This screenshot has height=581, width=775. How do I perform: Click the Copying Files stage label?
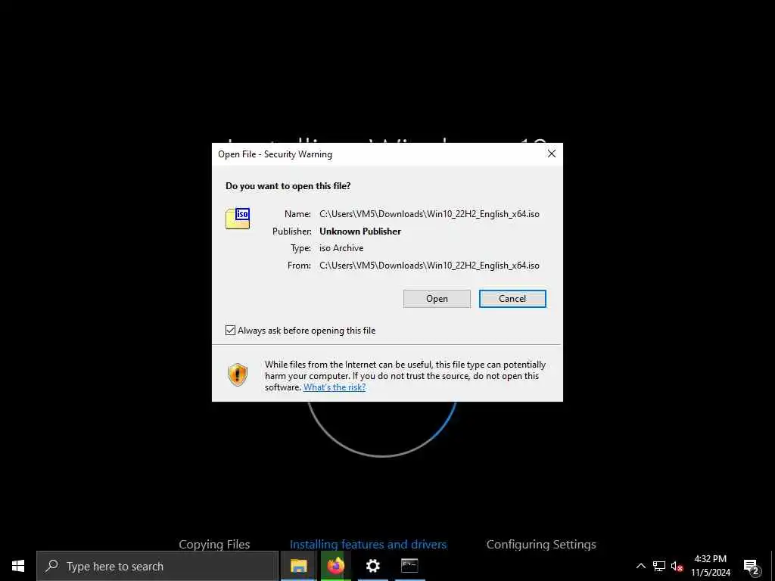click(214, 545)
